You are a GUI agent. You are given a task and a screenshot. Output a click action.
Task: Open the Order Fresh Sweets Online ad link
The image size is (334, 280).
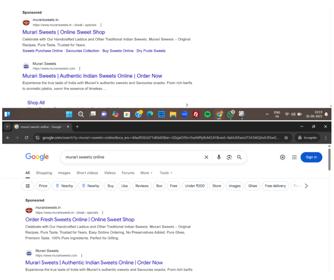pyautogui.click(x=80, y=220)
